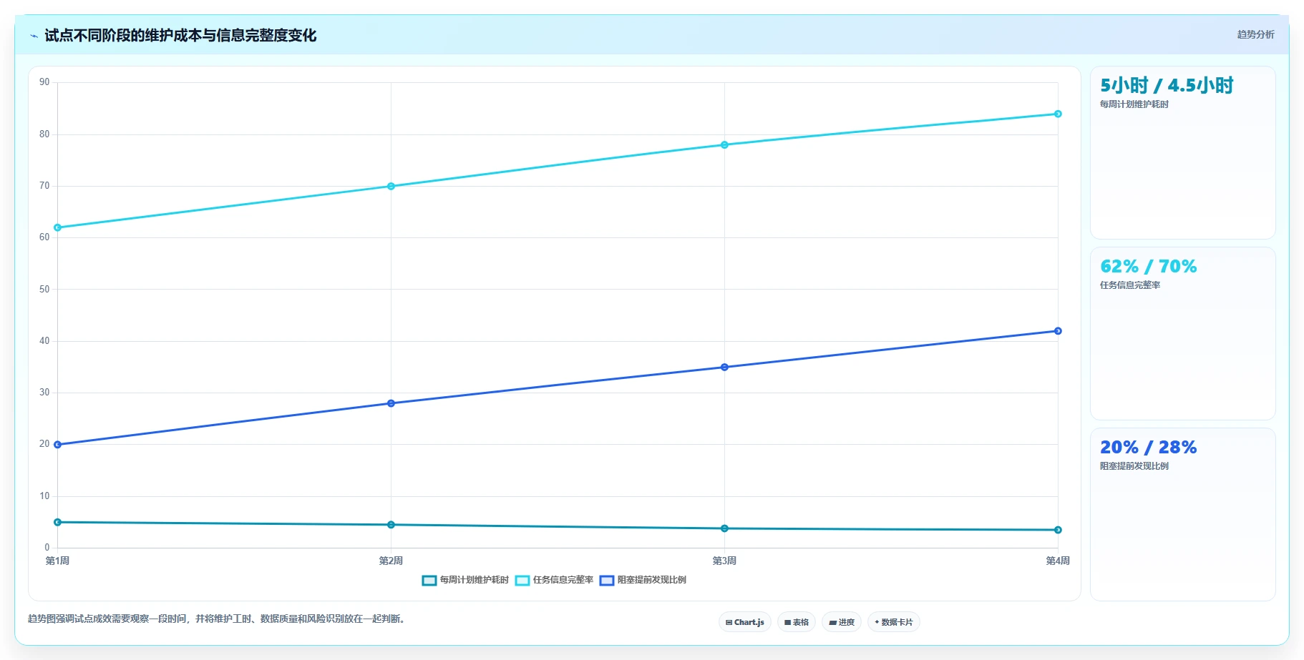Click the blue 阻塞提前发现比例 legend swatch
This screenshot has height=660, width=1304.
point(607,581)
